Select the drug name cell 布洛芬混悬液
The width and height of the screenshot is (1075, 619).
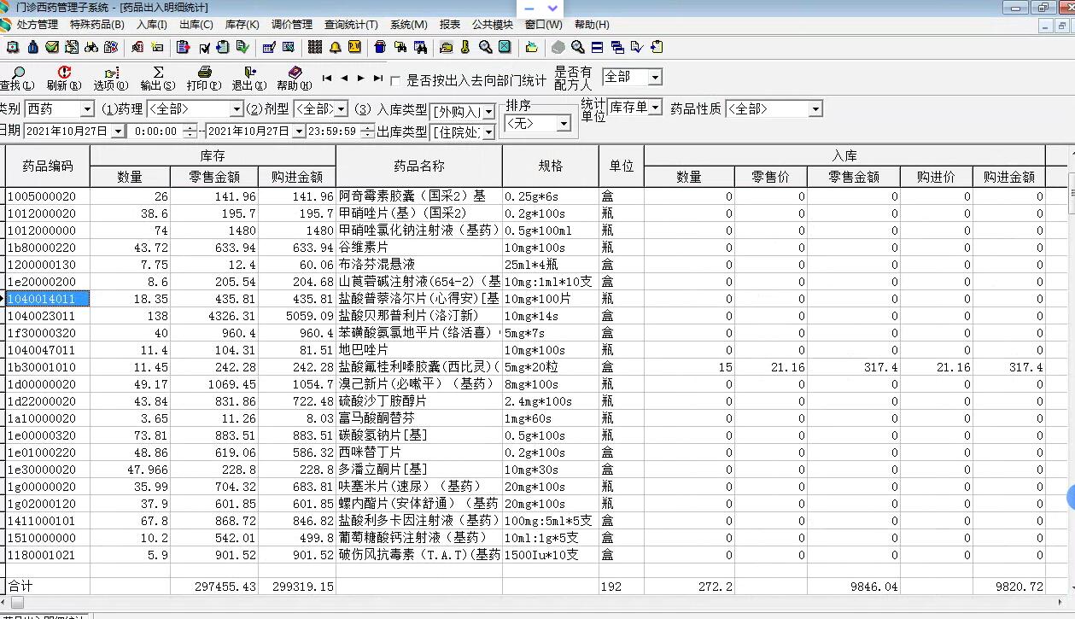(419, 265)
